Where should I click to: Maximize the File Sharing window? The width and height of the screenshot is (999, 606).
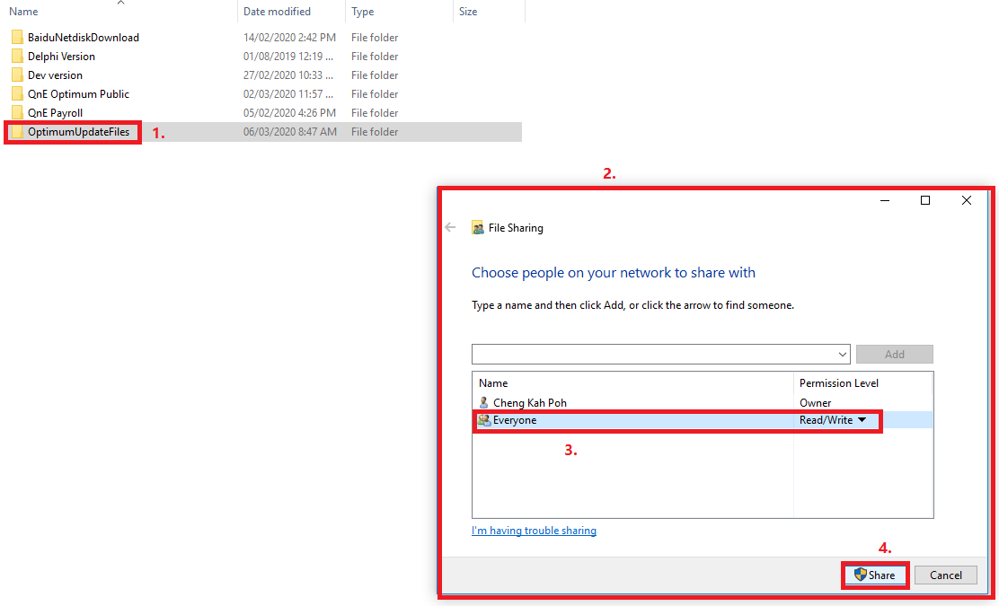[925, 200]
